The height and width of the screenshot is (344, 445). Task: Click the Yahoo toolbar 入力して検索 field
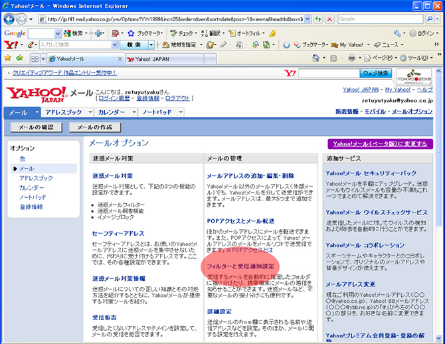(x=76, y=45)
